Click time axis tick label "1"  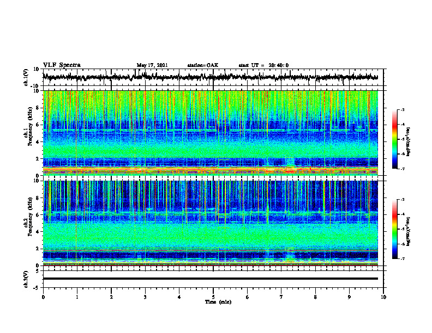[x=77, y=297]
